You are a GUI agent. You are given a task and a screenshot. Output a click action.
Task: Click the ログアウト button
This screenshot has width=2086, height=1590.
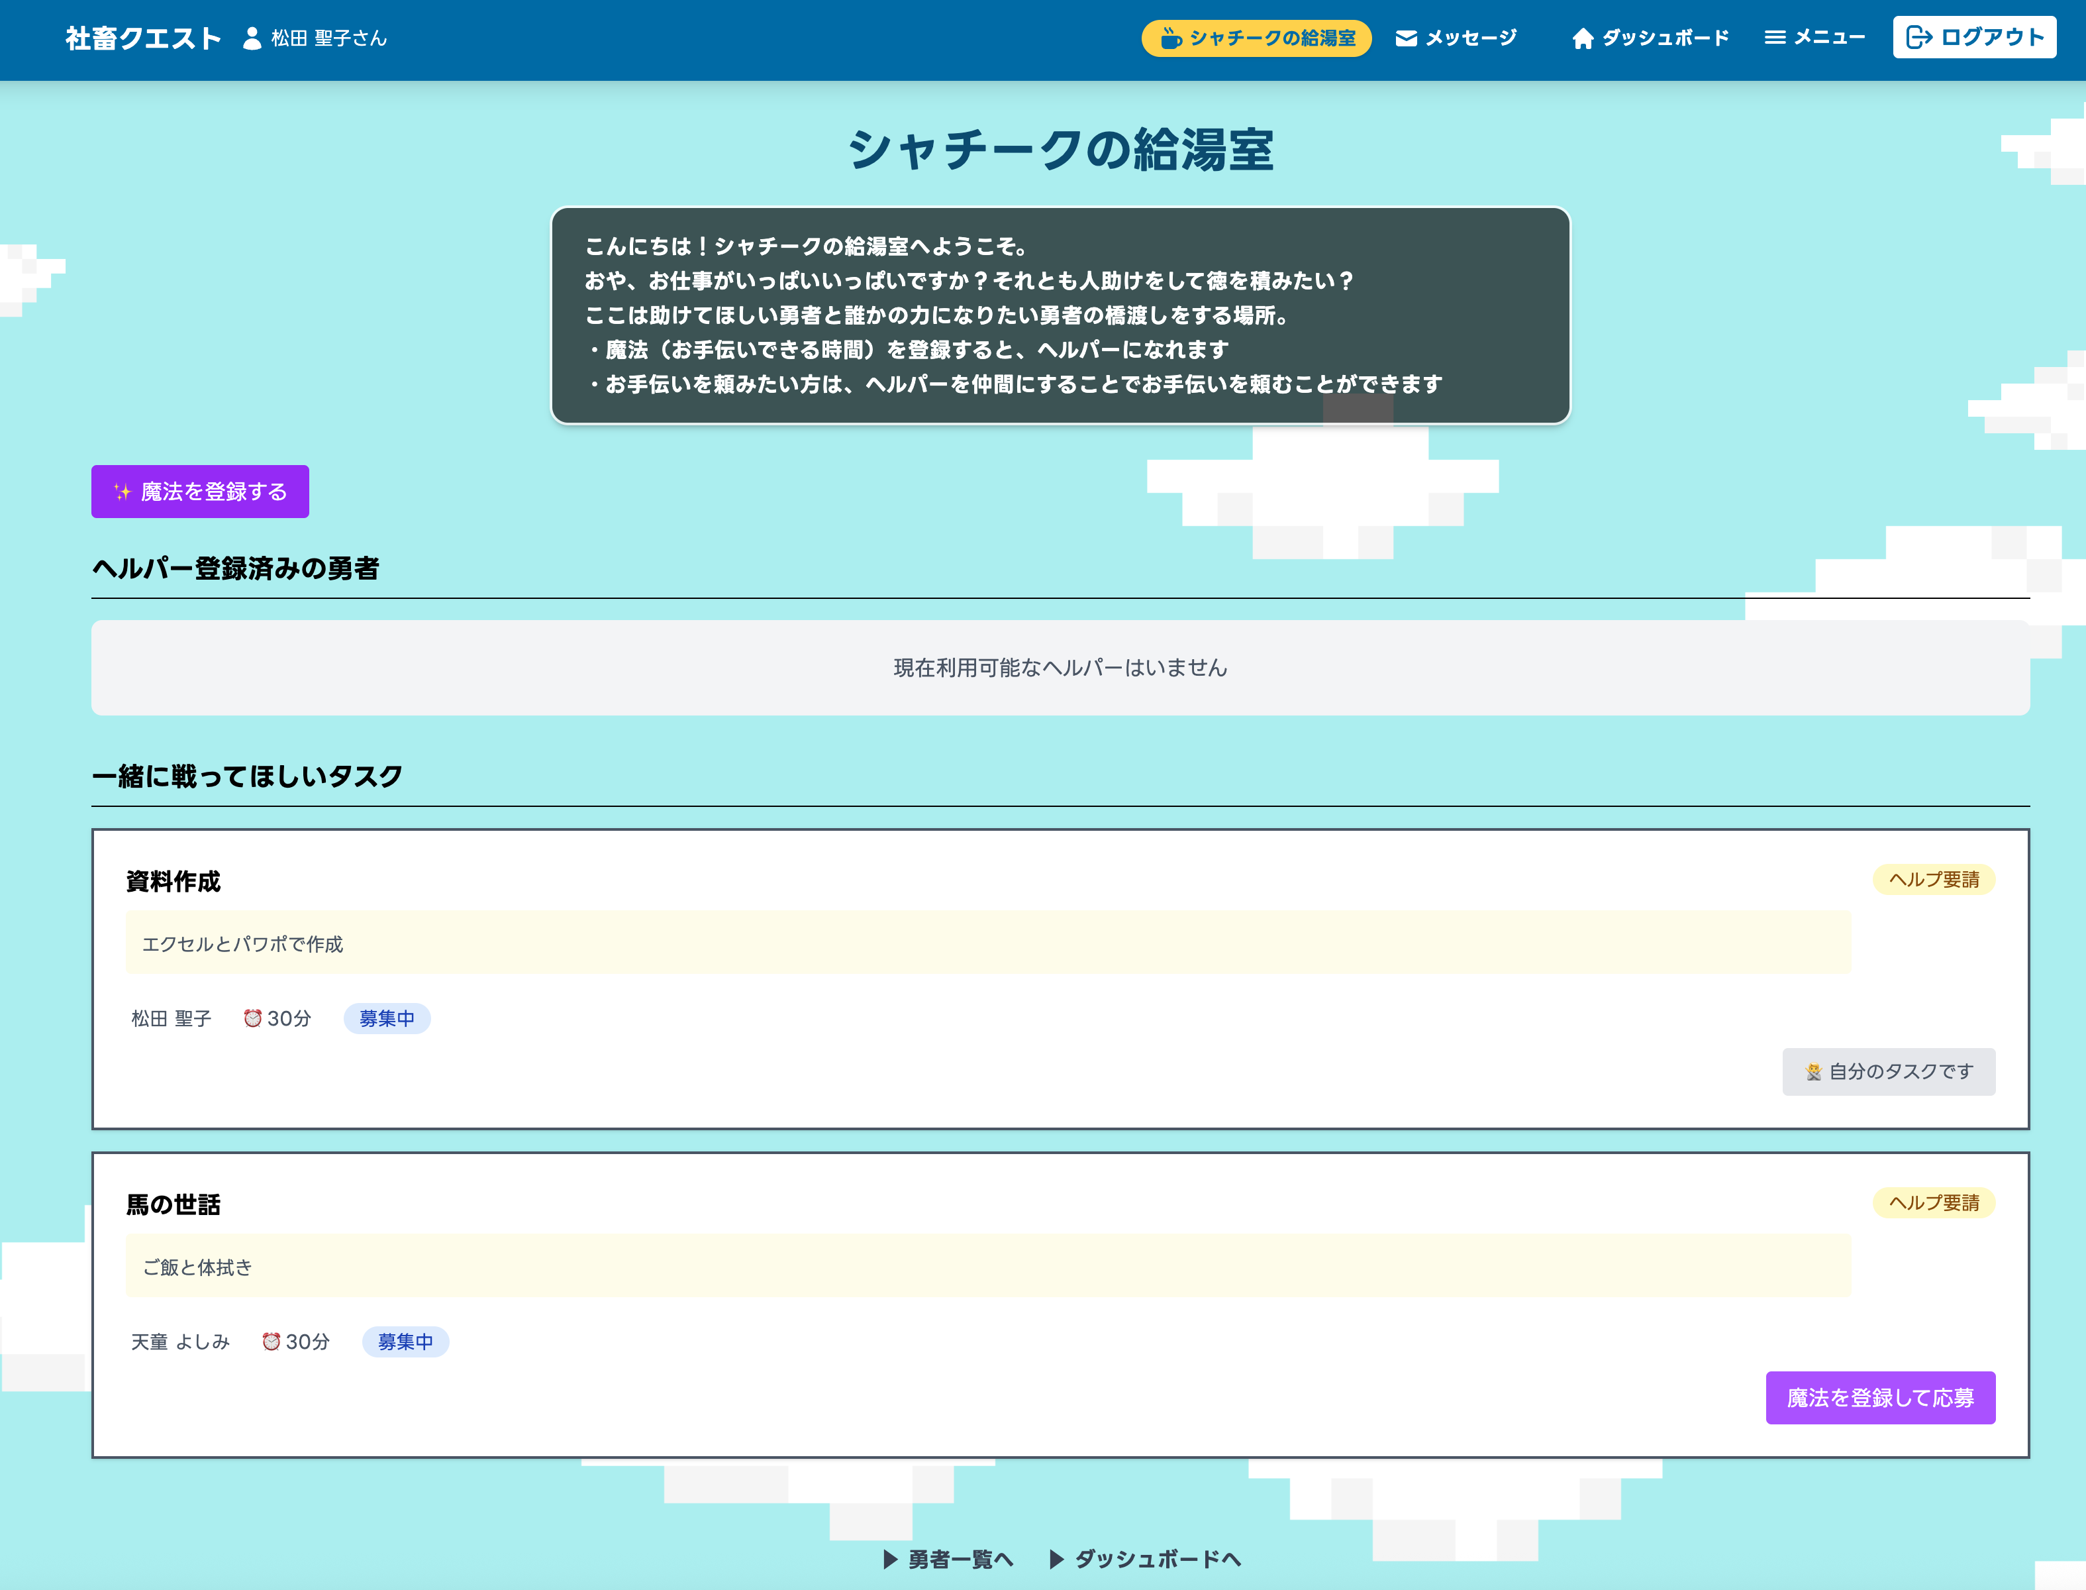(x=1974, y=38)
